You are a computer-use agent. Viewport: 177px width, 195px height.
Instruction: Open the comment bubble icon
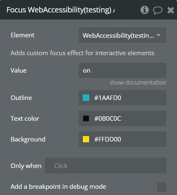157,10
